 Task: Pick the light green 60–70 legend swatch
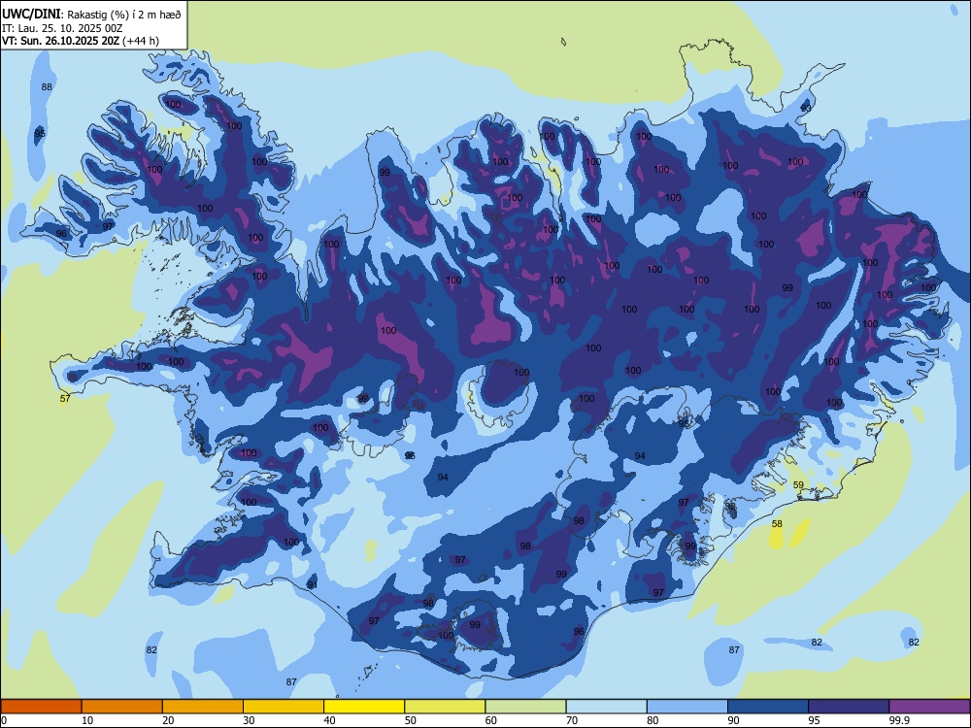tap(525, 707)
